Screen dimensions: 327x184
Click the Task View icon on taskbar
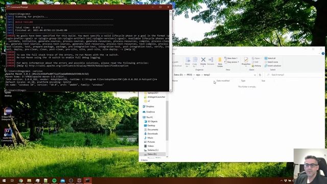[12, 180]
